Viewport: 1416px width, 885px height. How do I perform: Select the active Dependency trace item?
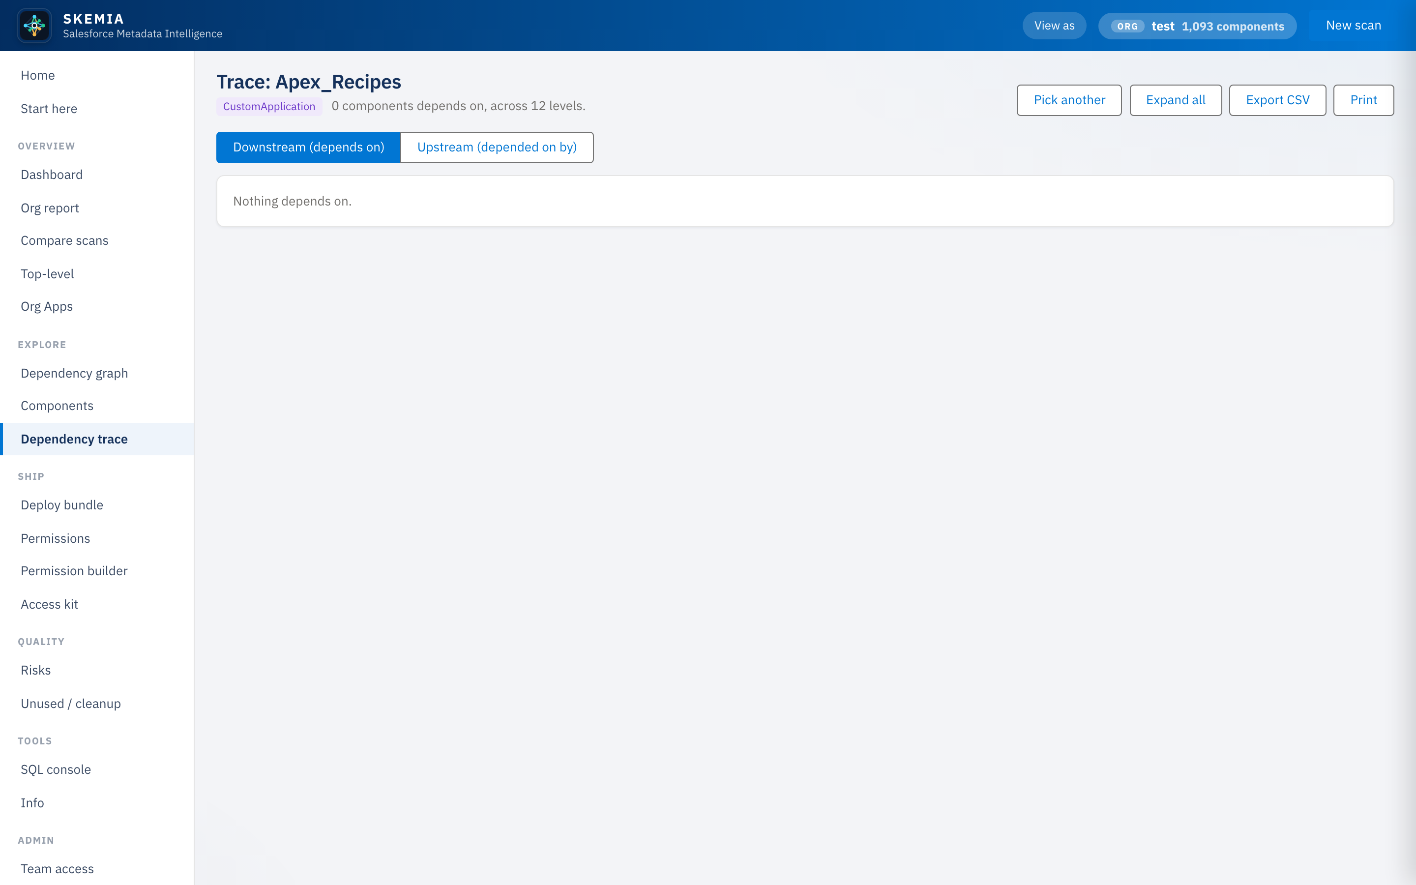97,439
